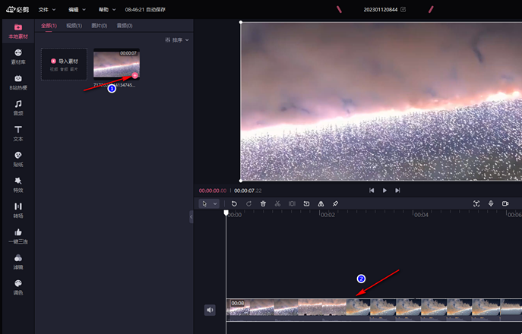Click the timeline playhead handle
This screenshot has height=334, width=522.
[x=226, y=213]
